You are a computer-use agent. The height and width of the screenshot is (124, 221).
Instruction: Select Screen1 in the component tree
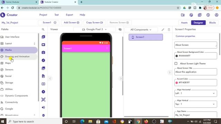point(146,37)
